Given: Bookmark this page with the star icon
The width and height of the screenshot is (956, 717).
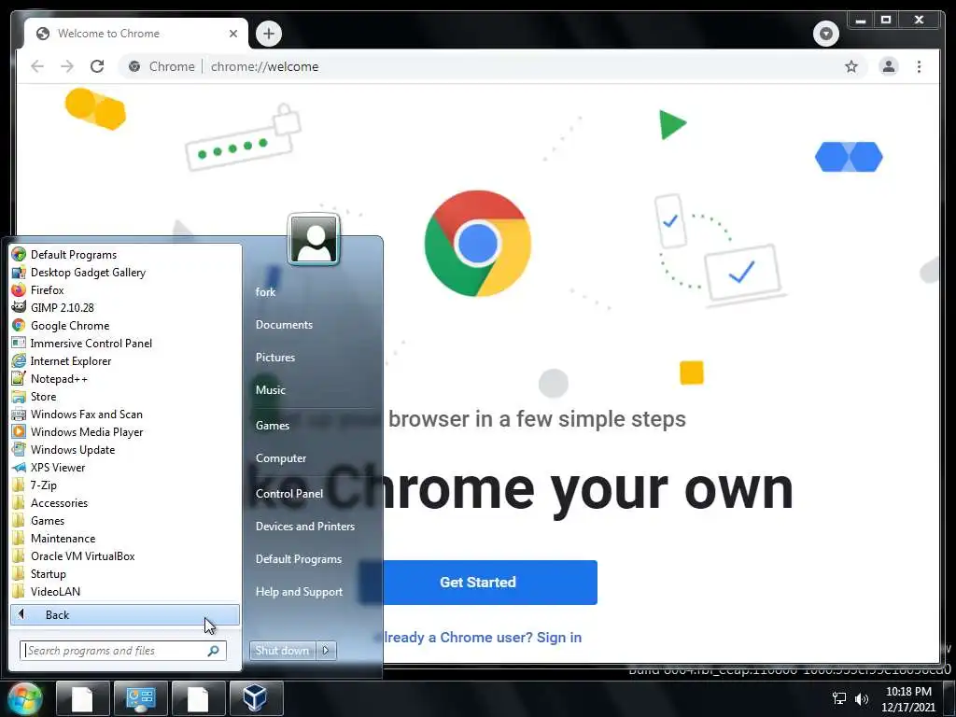Looking at the screenshot, I should click(851, 66).
